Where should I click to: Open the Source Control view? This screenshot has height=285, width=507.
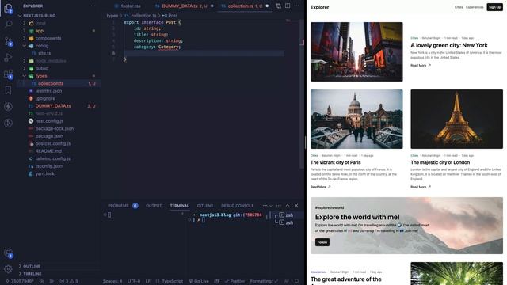9,41
